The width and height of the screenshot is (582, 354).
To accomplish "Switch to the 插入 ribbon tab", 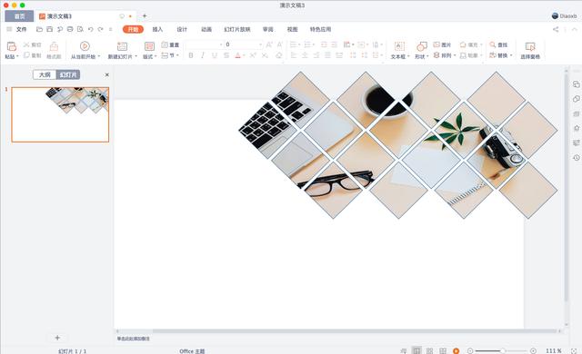I will [x=157, y=29].
